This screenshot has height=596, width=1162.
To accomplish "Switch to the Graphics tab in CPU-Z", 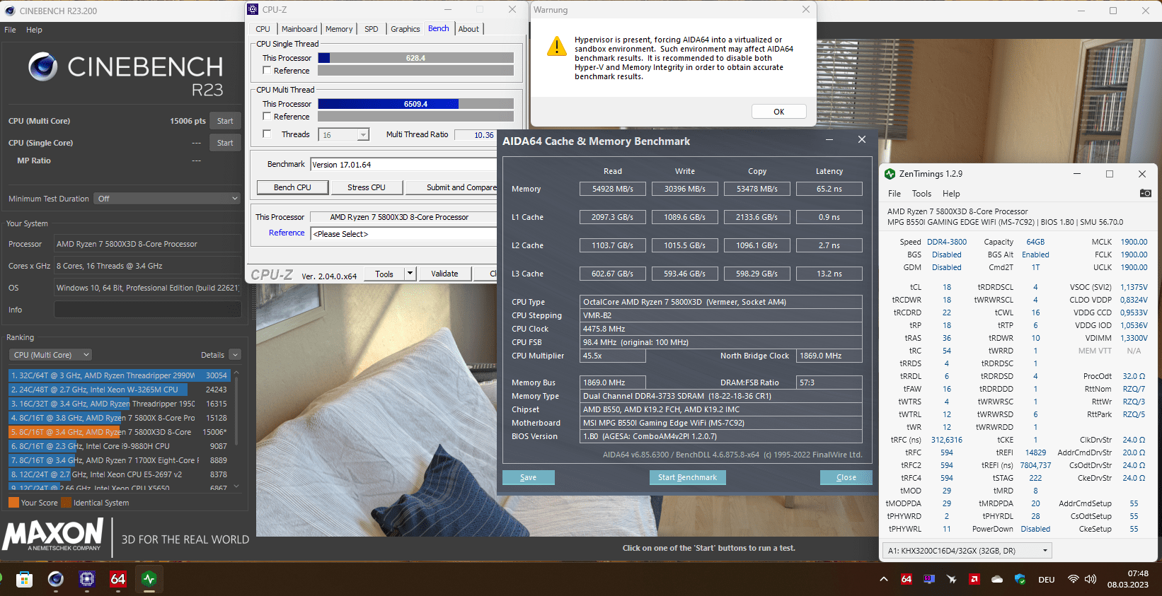I will pyautogui.click(x=405, y=29).
